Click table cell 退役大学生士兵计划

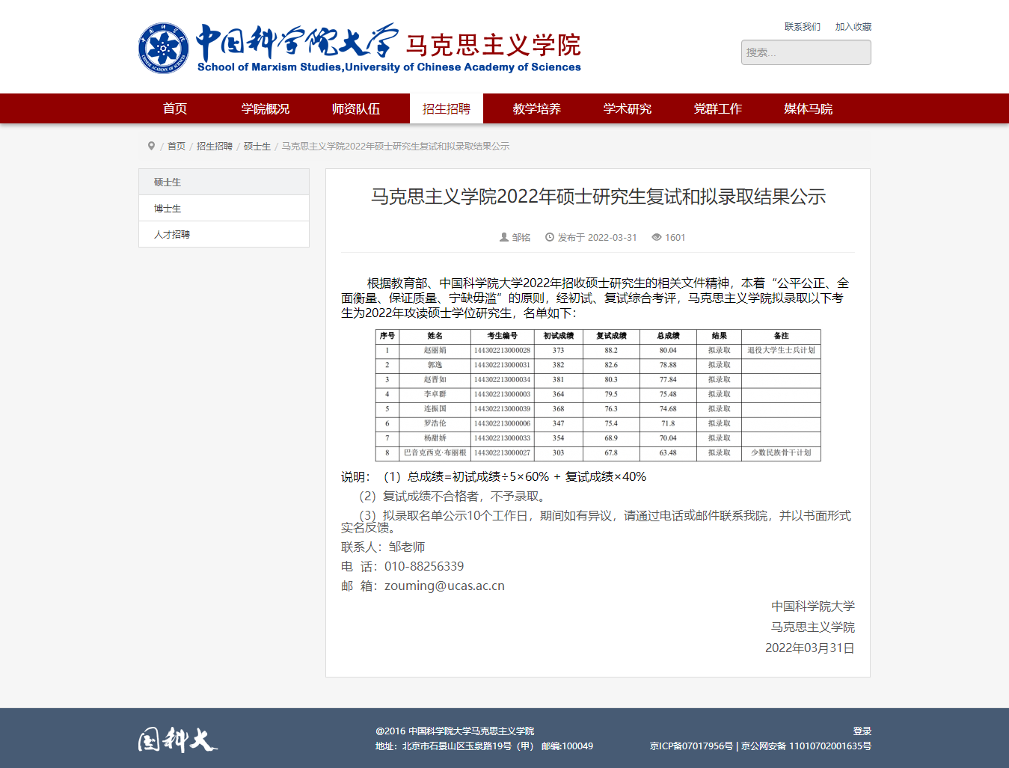point(782,350)
